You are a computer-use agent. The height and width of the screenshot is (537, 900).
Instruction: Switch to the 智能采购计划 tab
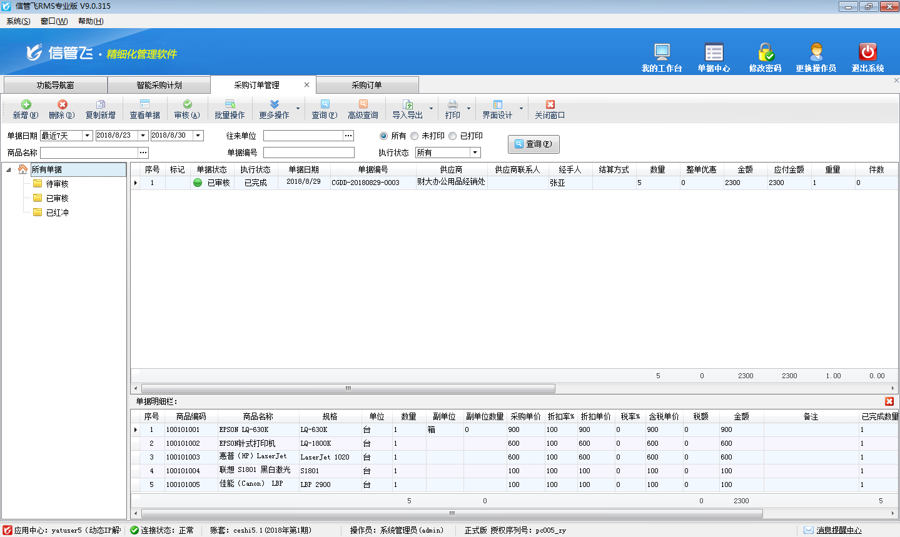[159, 85]
